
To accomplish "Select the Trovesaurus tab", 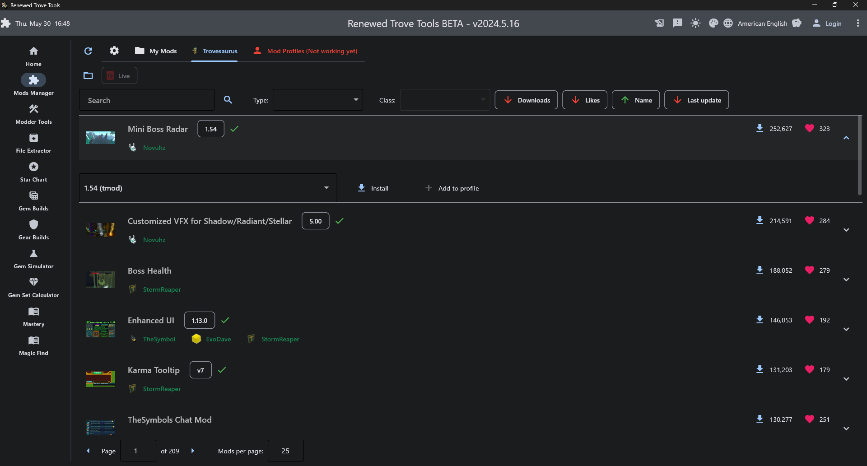I will [214, 51].
